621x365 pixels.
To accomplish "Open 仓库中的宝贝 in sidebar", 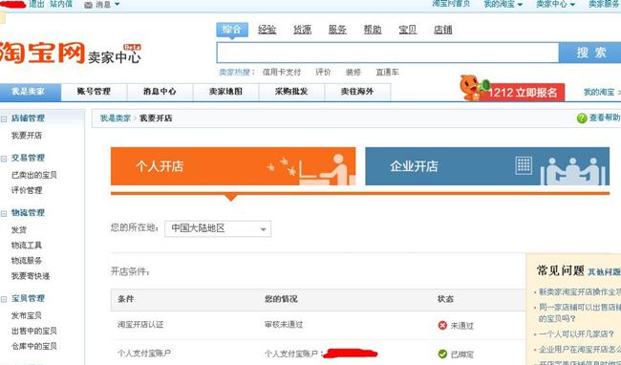I will click(34, 347).
